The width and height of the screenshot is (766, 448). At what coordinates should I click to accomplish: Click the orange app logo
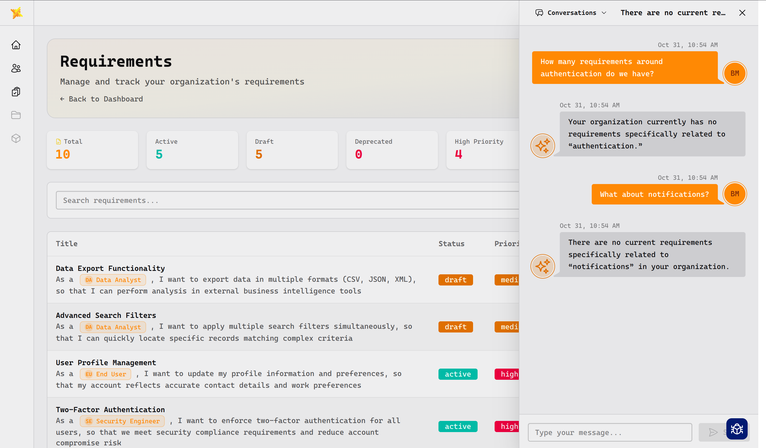coord(17,12)
